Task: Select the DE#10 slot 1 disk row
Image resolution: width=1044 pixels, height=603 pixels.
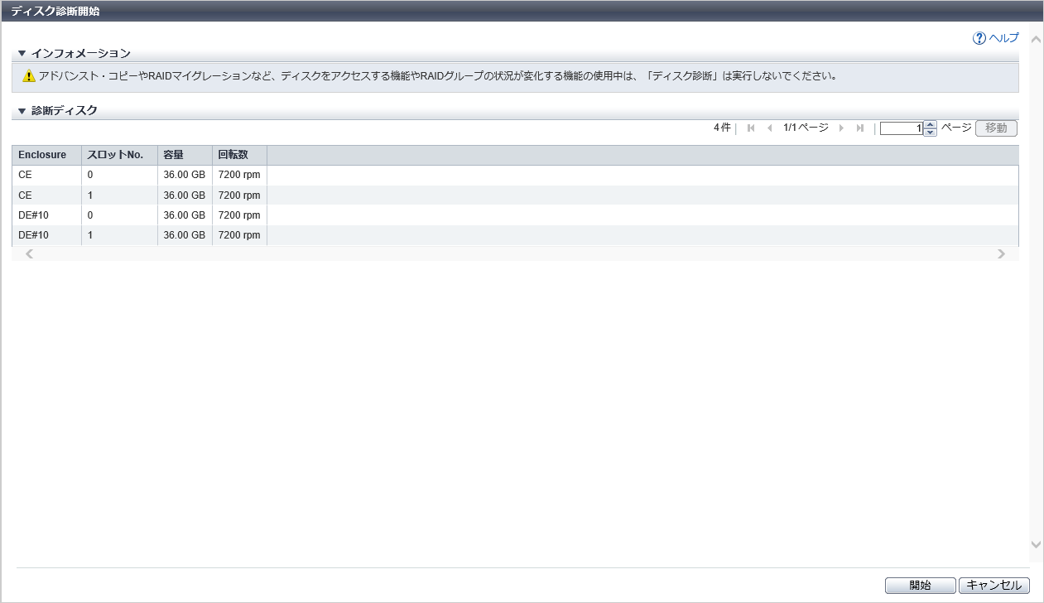Action: pyautogui.click(x=497, y=235)
